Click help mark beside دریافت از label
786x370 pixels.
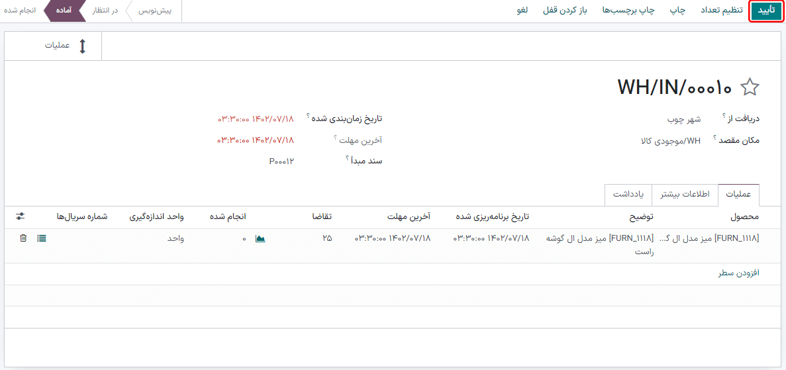724,115
